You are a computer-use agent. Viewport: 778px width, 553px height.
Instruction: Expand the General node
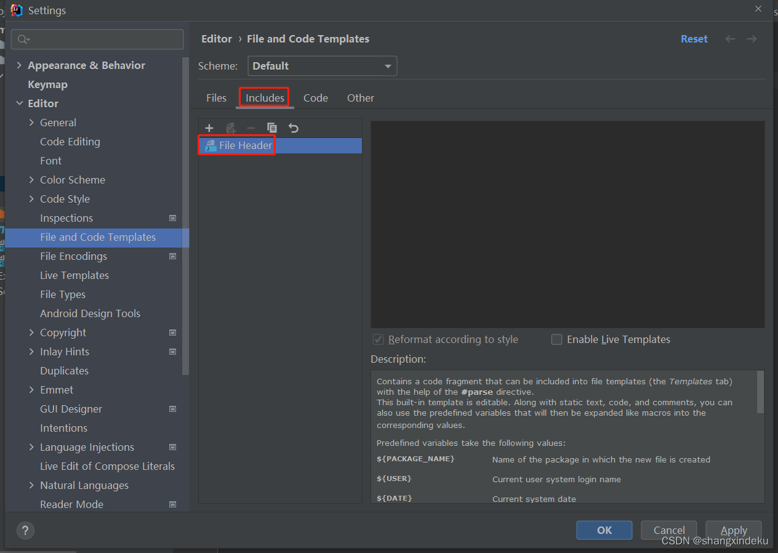click(31, 123)
